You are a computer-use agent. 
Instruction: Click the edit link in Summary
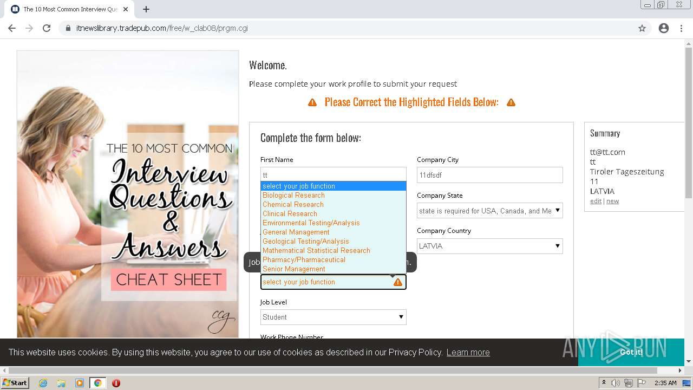[596, 201]
